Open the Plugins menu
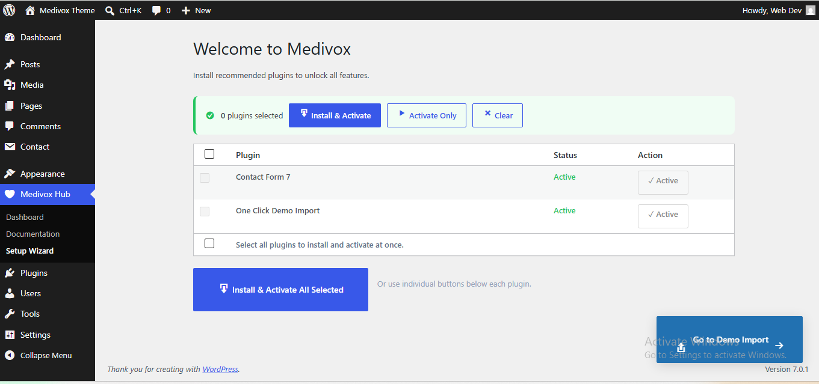This screenshot has height=384, width=819. [48, 273]
